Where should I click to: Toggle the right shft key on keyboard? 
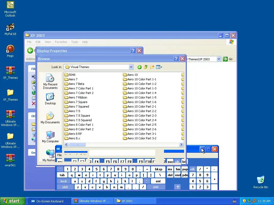tap(156, 187)
